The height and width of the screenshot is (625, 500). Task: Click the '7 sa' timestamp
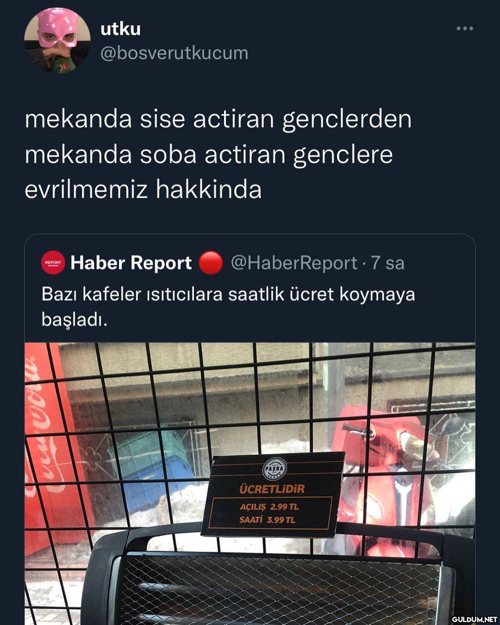coord(387,263)
